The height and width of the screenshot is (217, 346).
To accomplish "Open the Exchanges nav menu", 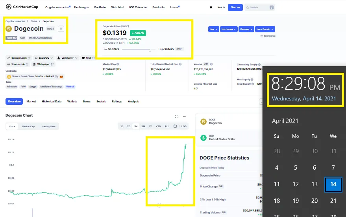I will pyautogui.click(x=81, y=7).
